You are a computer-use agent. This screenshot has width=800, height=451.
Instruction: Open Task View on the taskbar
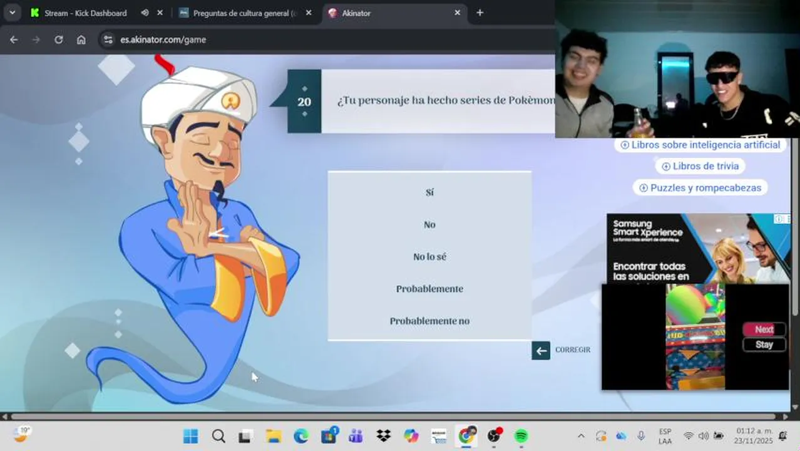pyautogui.click(x=245, y=436)
